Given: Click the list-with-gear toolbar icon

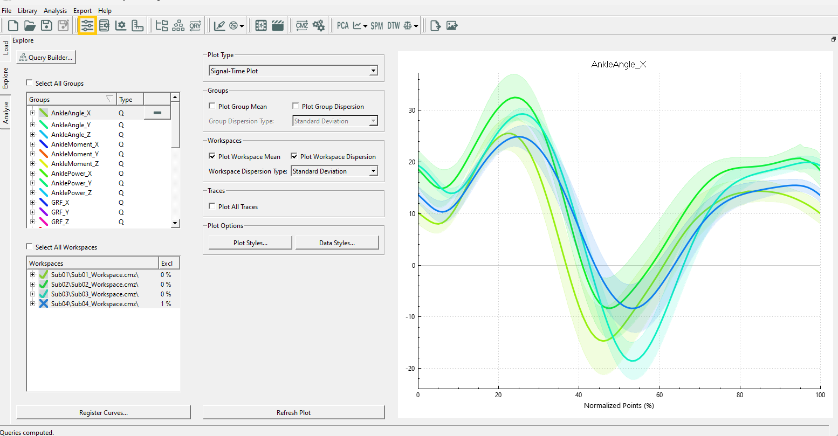Looking at the screenshot, I should [x=104, y=25].
